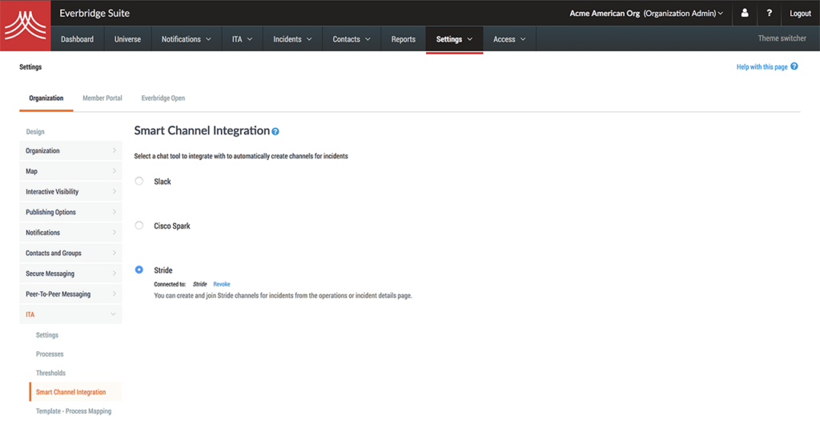Click the Everbridge logo icon
Viewport: 820px width, 432px height.
click(25, 26)
